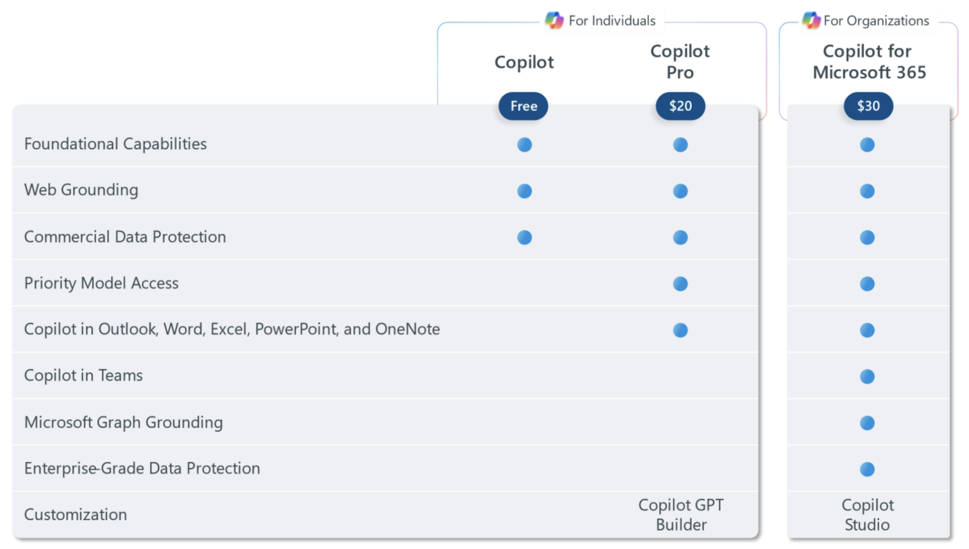This screenshot has height=549, width=969.
Task: Click Office apps row dot under Copilot Pro
Action: click(680, 330)
